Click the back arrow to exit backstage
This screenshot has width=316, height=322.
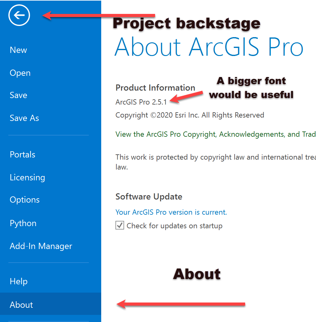[19, 15]
